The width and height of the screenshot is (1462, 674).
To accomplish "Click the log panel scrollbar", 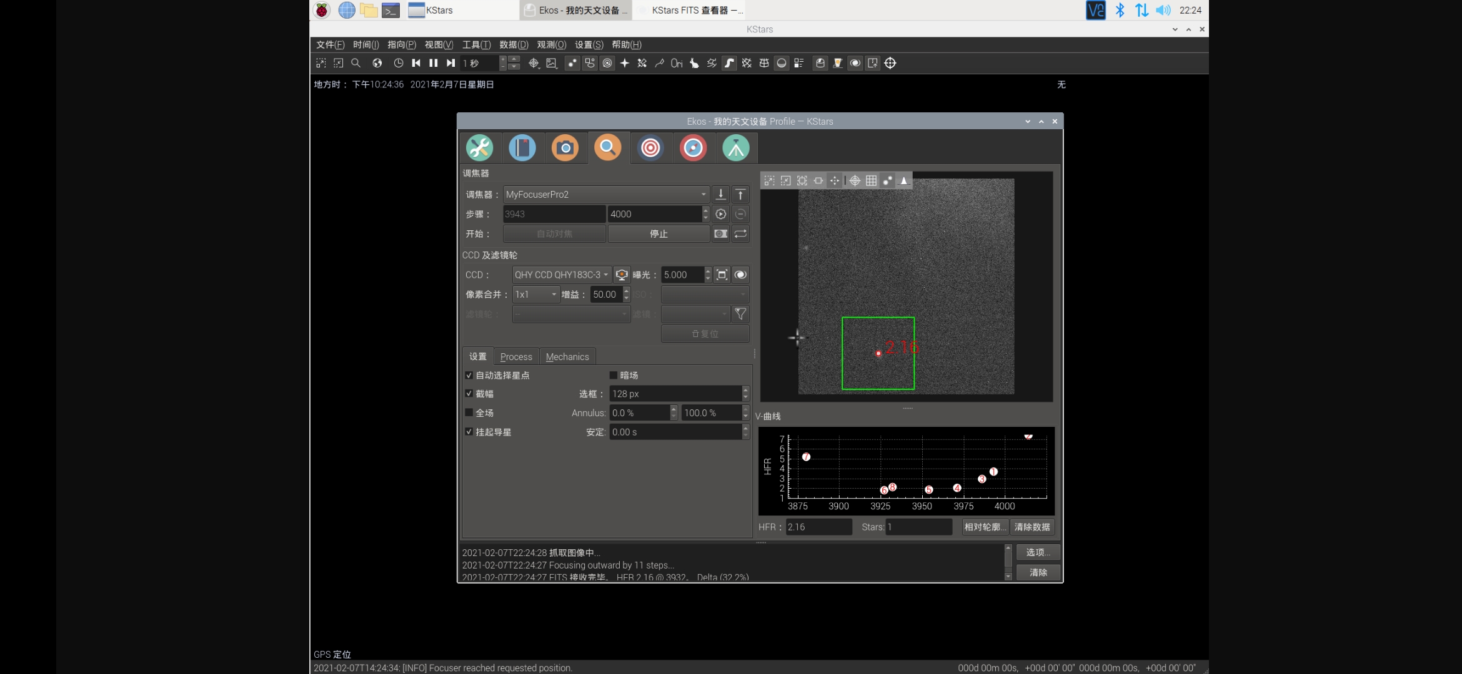I will pos(1008,562).
